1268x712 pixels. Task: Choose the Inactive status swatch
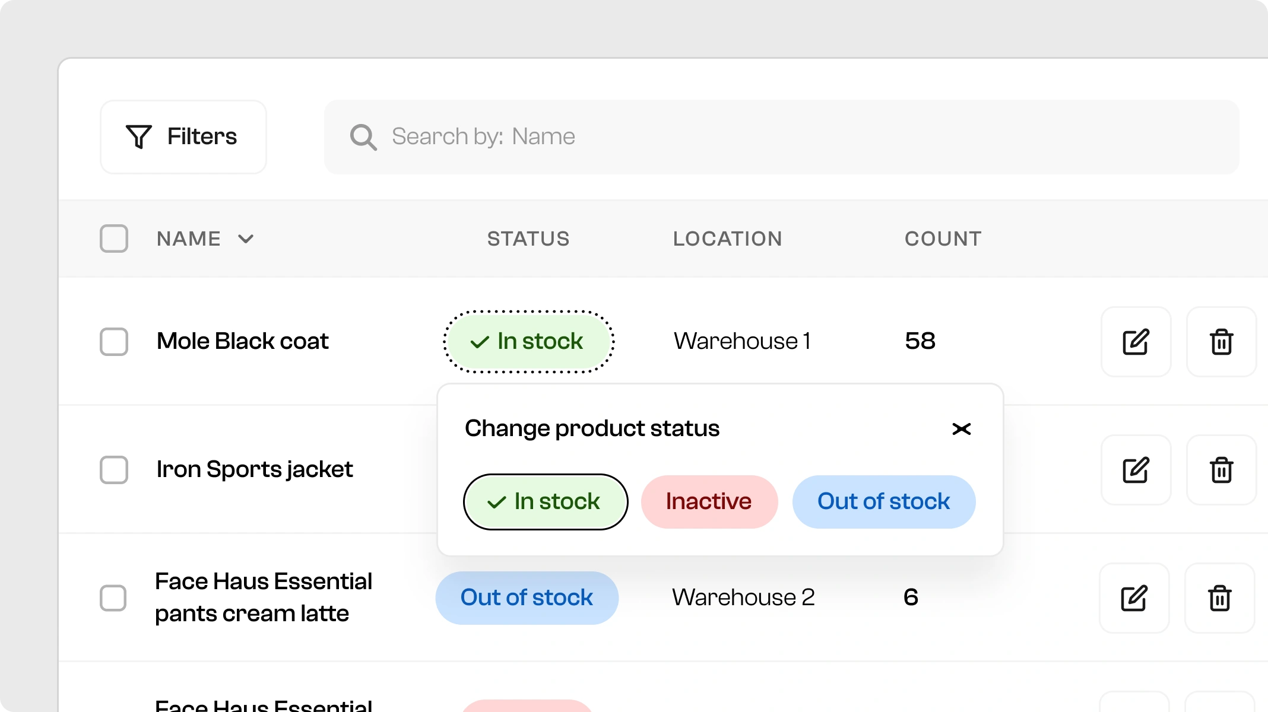(708, 501)
